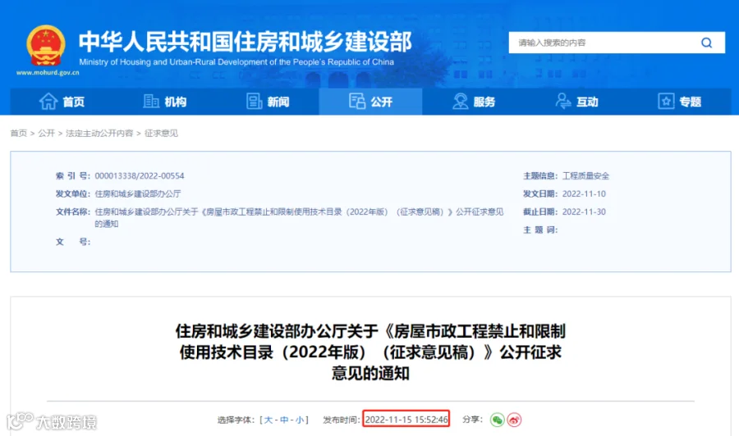The height and width of the screenshot is (436, 739).
Task: Go to 征求意见 in breadcrumb
Action: coord(161,133)
